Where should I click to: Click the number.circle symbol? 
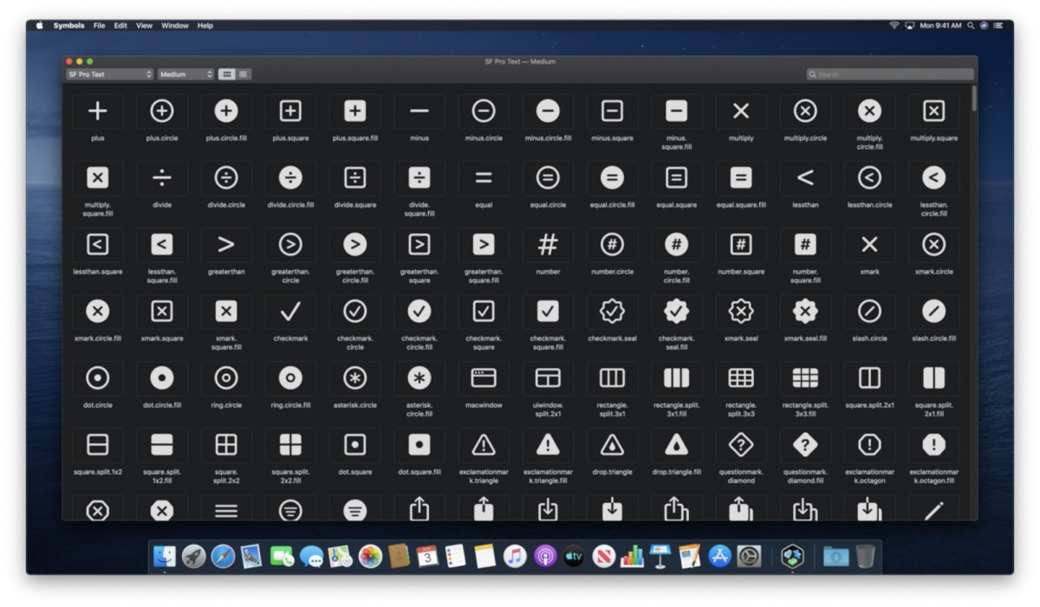point(612,244)
